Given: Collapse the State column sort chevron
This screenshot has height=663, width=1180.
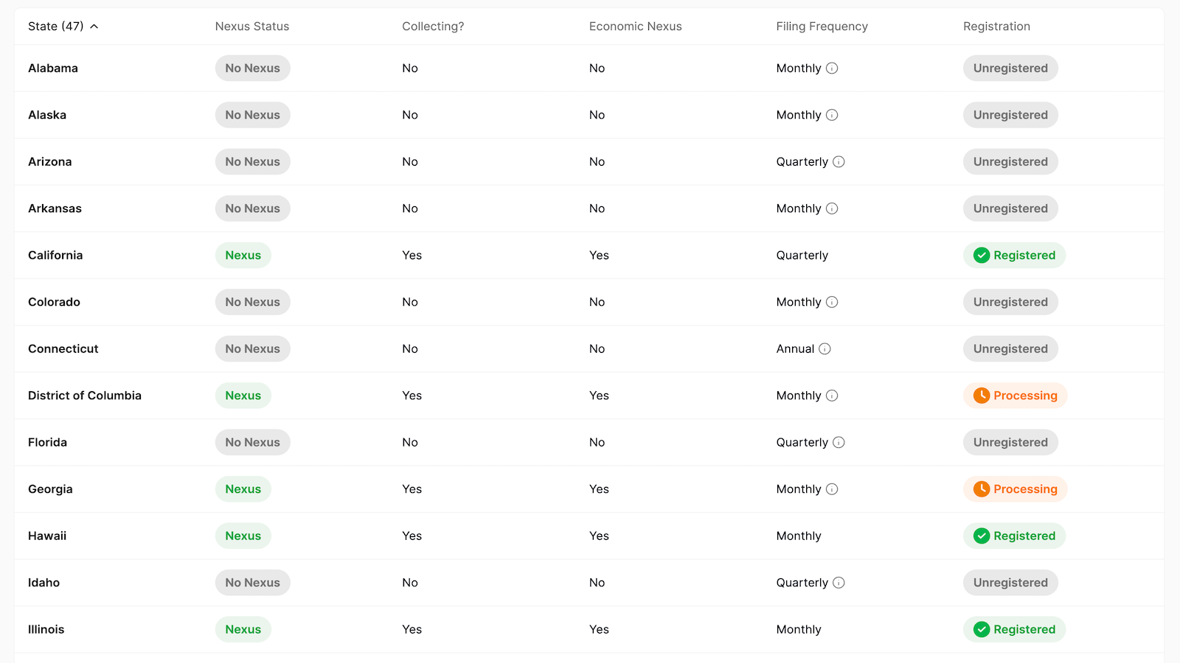Looking at the screenshot, I should point(94,26).
